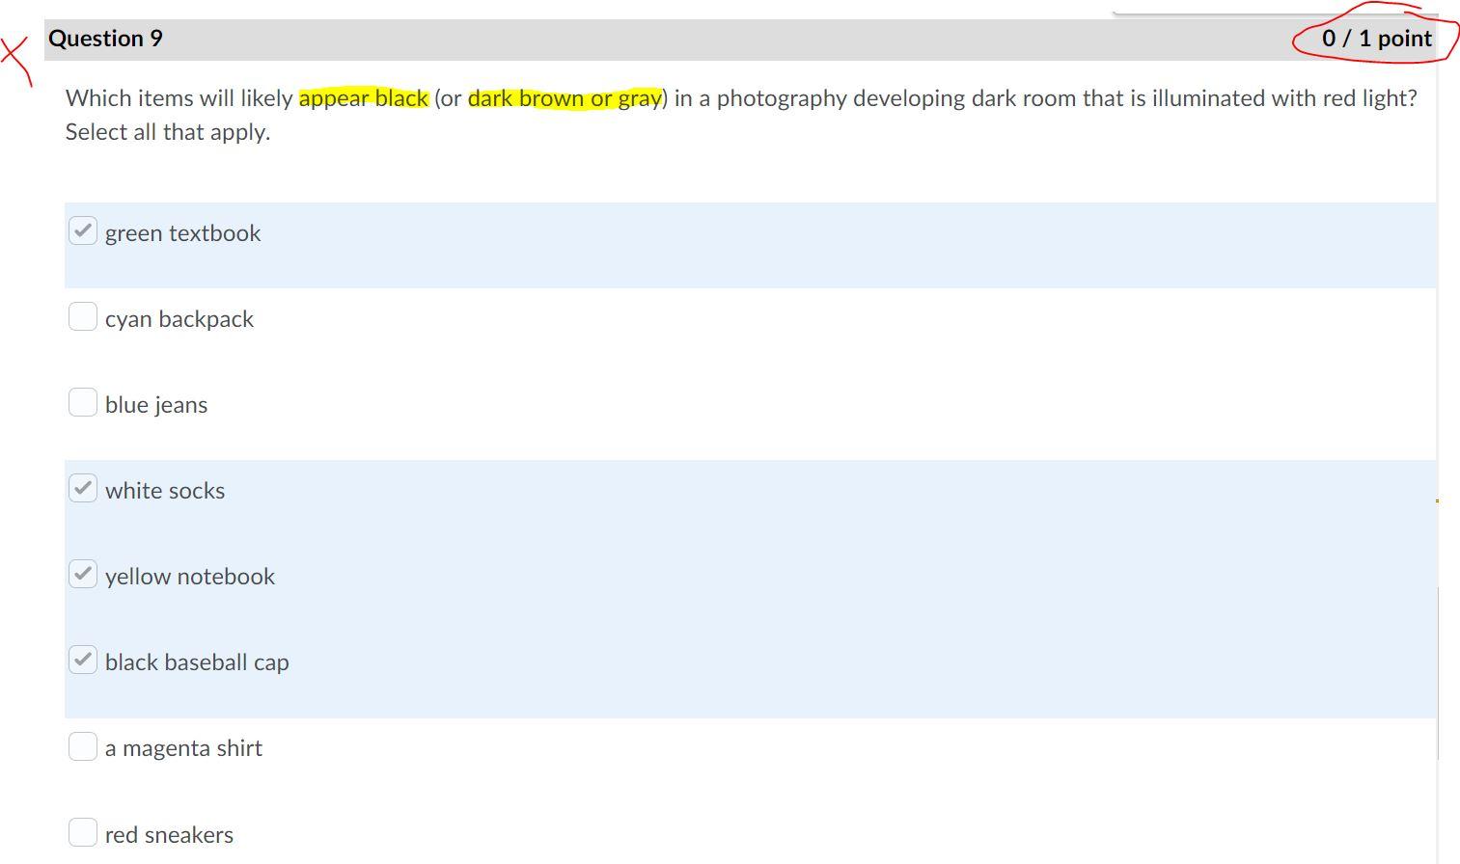This screenshot has width=1460, height=864.
Task: Check the red sneakers checkbox
Action: [83, 831]
